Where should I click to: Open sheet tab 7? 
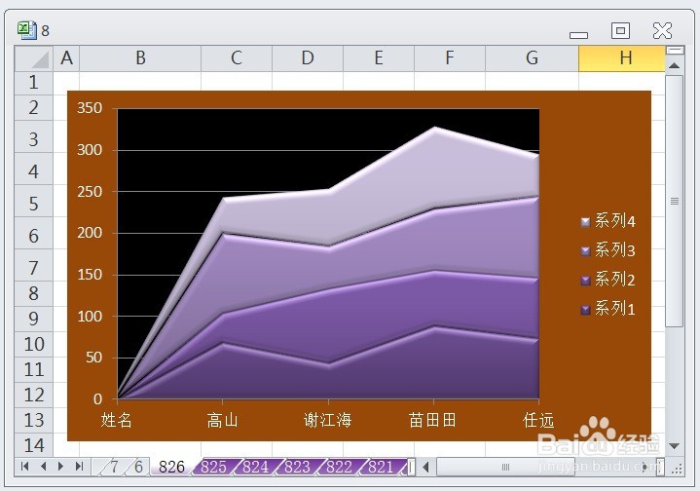pos(114,467)
